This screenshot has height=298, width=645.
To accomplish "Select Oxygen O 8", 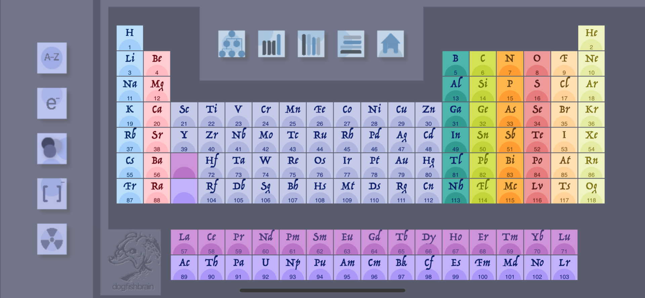I will (x=537, y=63).
